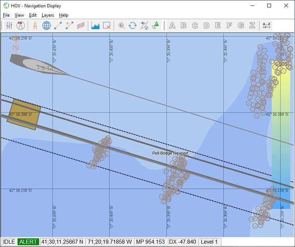Select the divider compass measuring tool
The height and width of the screenshot is (247, 295).
[x=35, y=26]
